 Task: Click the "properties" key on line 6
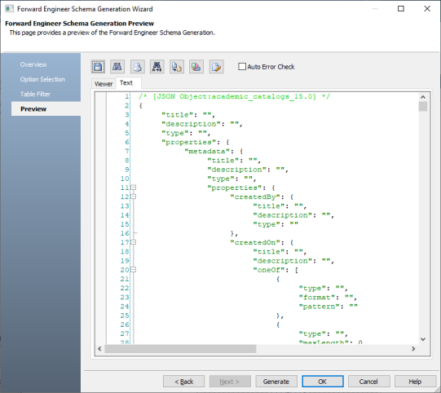[188, 143]
